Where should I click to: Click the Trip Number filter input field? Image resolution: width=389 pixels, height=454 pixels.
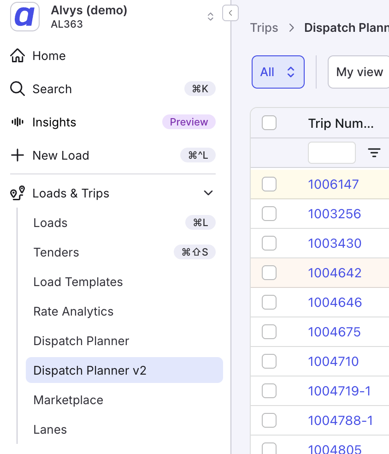(x=332, y=153)
